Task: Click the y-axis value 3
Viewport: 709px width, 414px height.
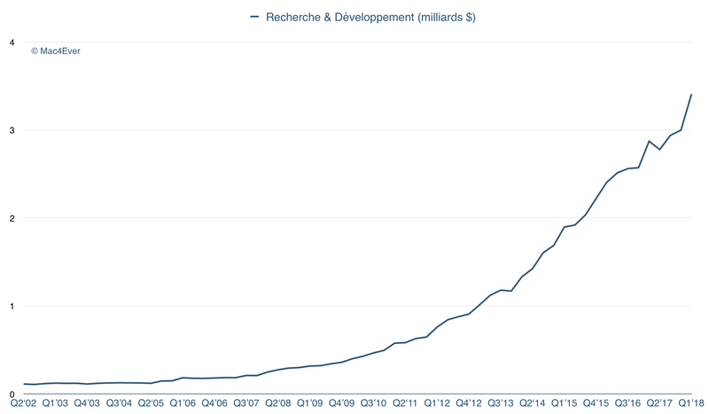Action: (x=12, y=130)
